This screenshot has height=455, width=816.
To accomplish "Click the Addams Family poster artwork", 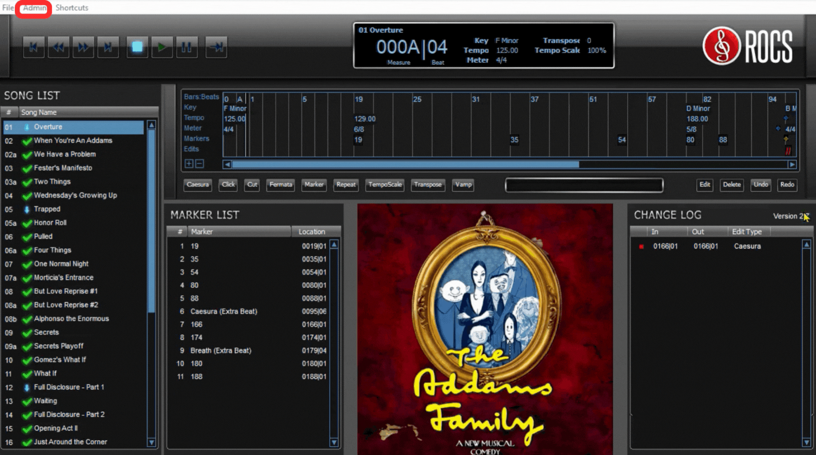I will click(x=485, y=330).
